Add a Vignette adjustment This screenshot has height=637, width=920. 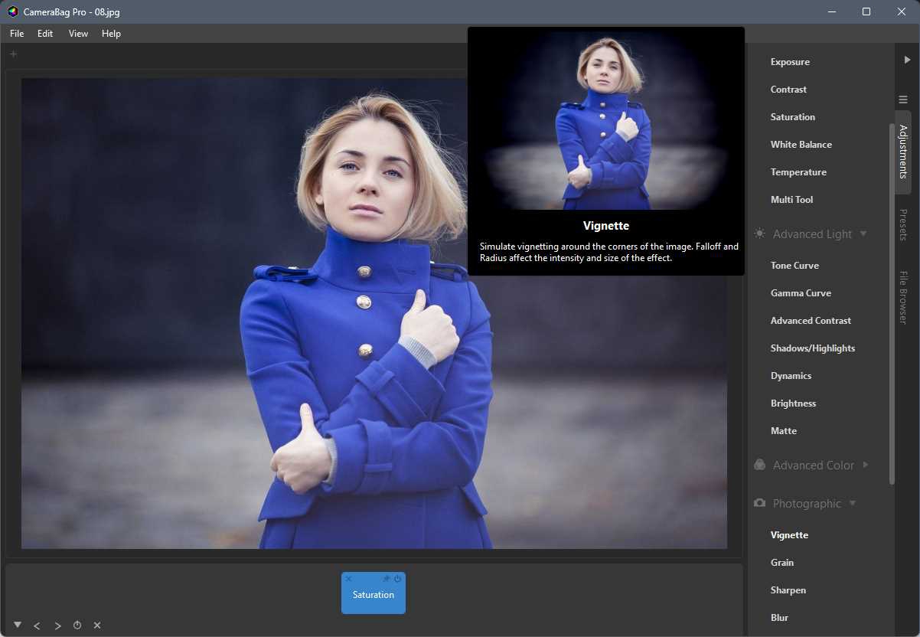click(x=789, y=535)
